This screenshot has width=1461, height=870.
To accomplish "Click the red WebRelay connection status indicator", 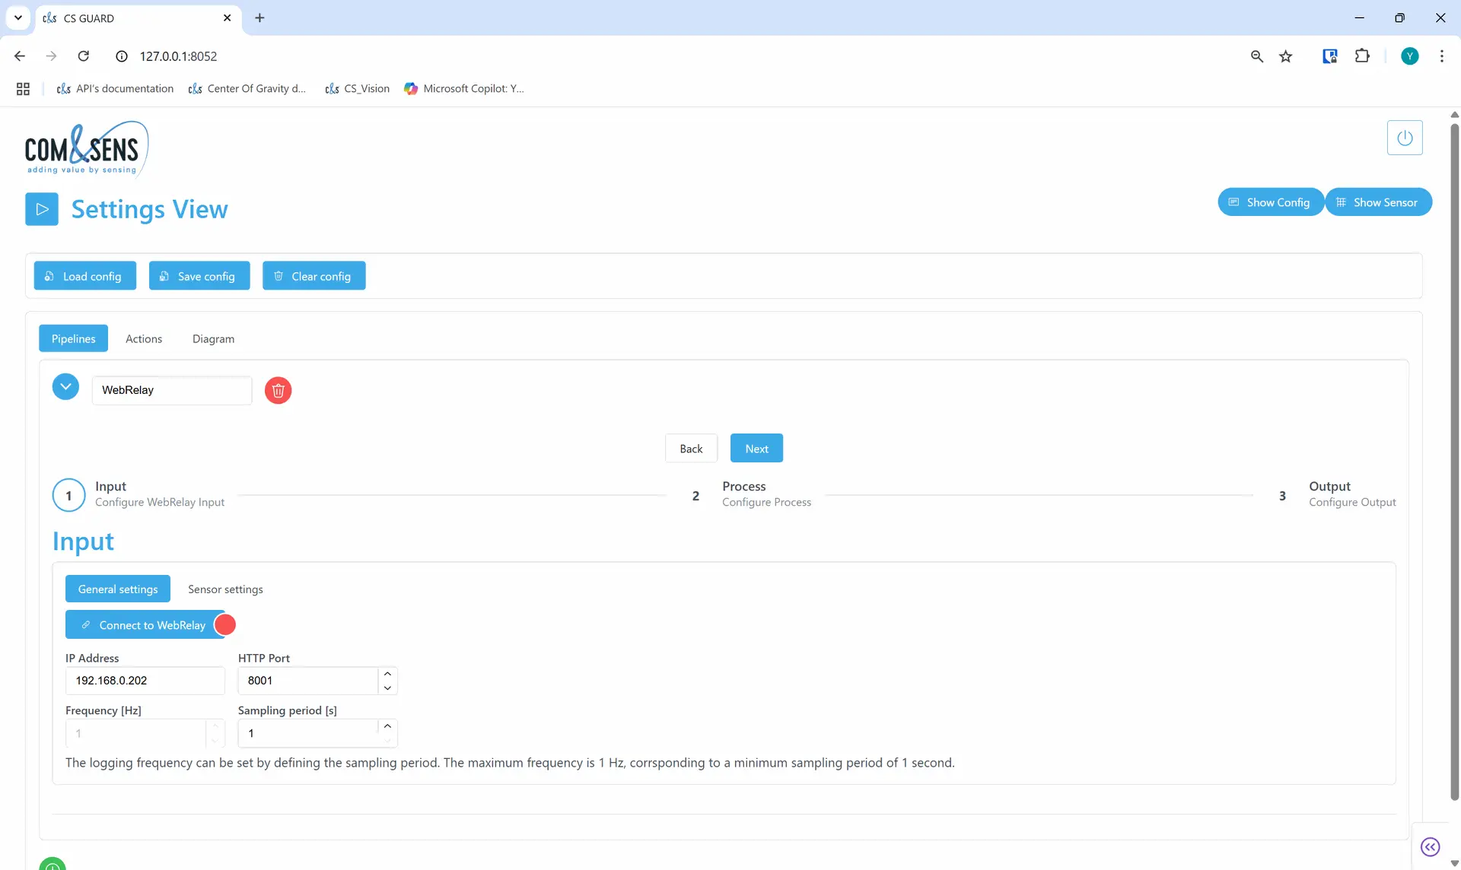I will pyautogui.click(x=225, y=624).
